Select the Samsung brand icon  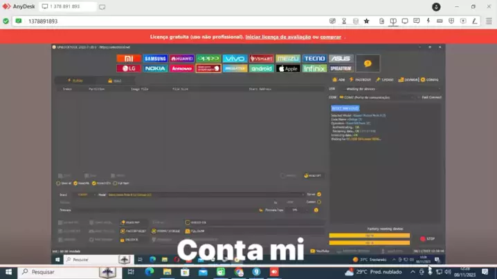(x=155, y=59)
